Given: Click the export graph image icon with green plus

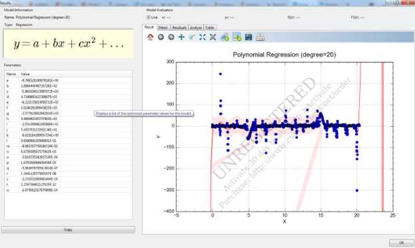Looking at the screenshot, I should (237, 37).
